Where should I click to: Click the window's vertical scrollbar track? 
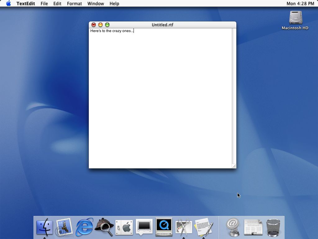[234, 96]
